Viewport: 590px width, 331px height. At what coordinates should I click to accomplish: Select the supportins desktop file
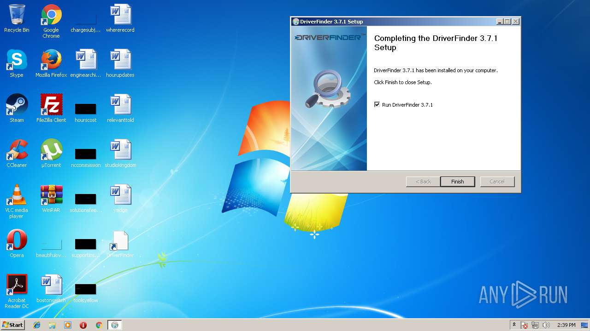click(86, 247)
